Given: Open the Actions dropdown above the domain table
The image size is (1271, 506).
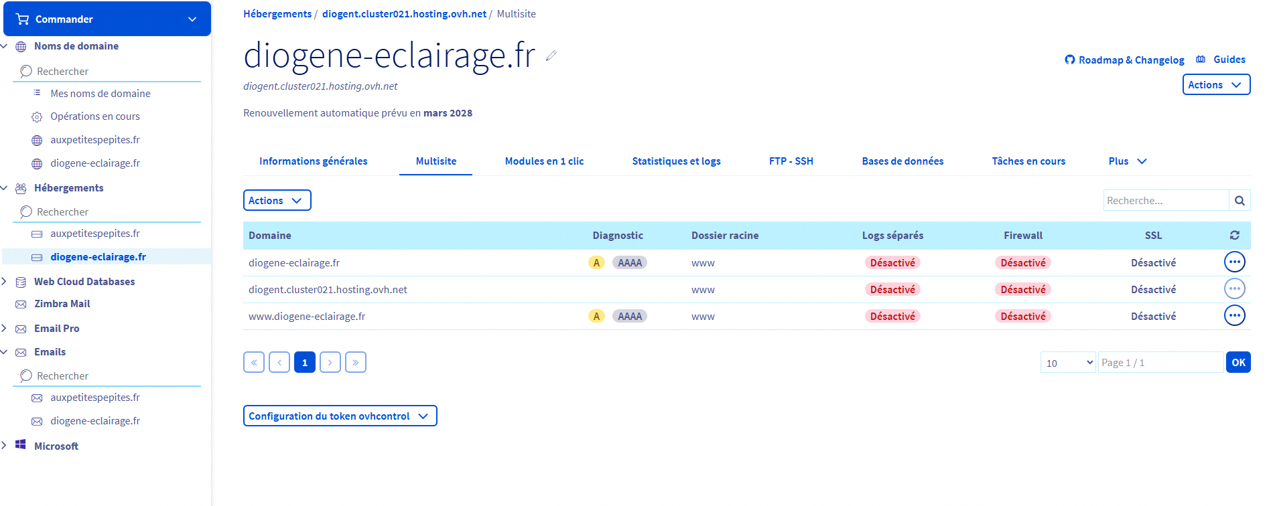Looking at the screenshot, I should pos(277,200).
